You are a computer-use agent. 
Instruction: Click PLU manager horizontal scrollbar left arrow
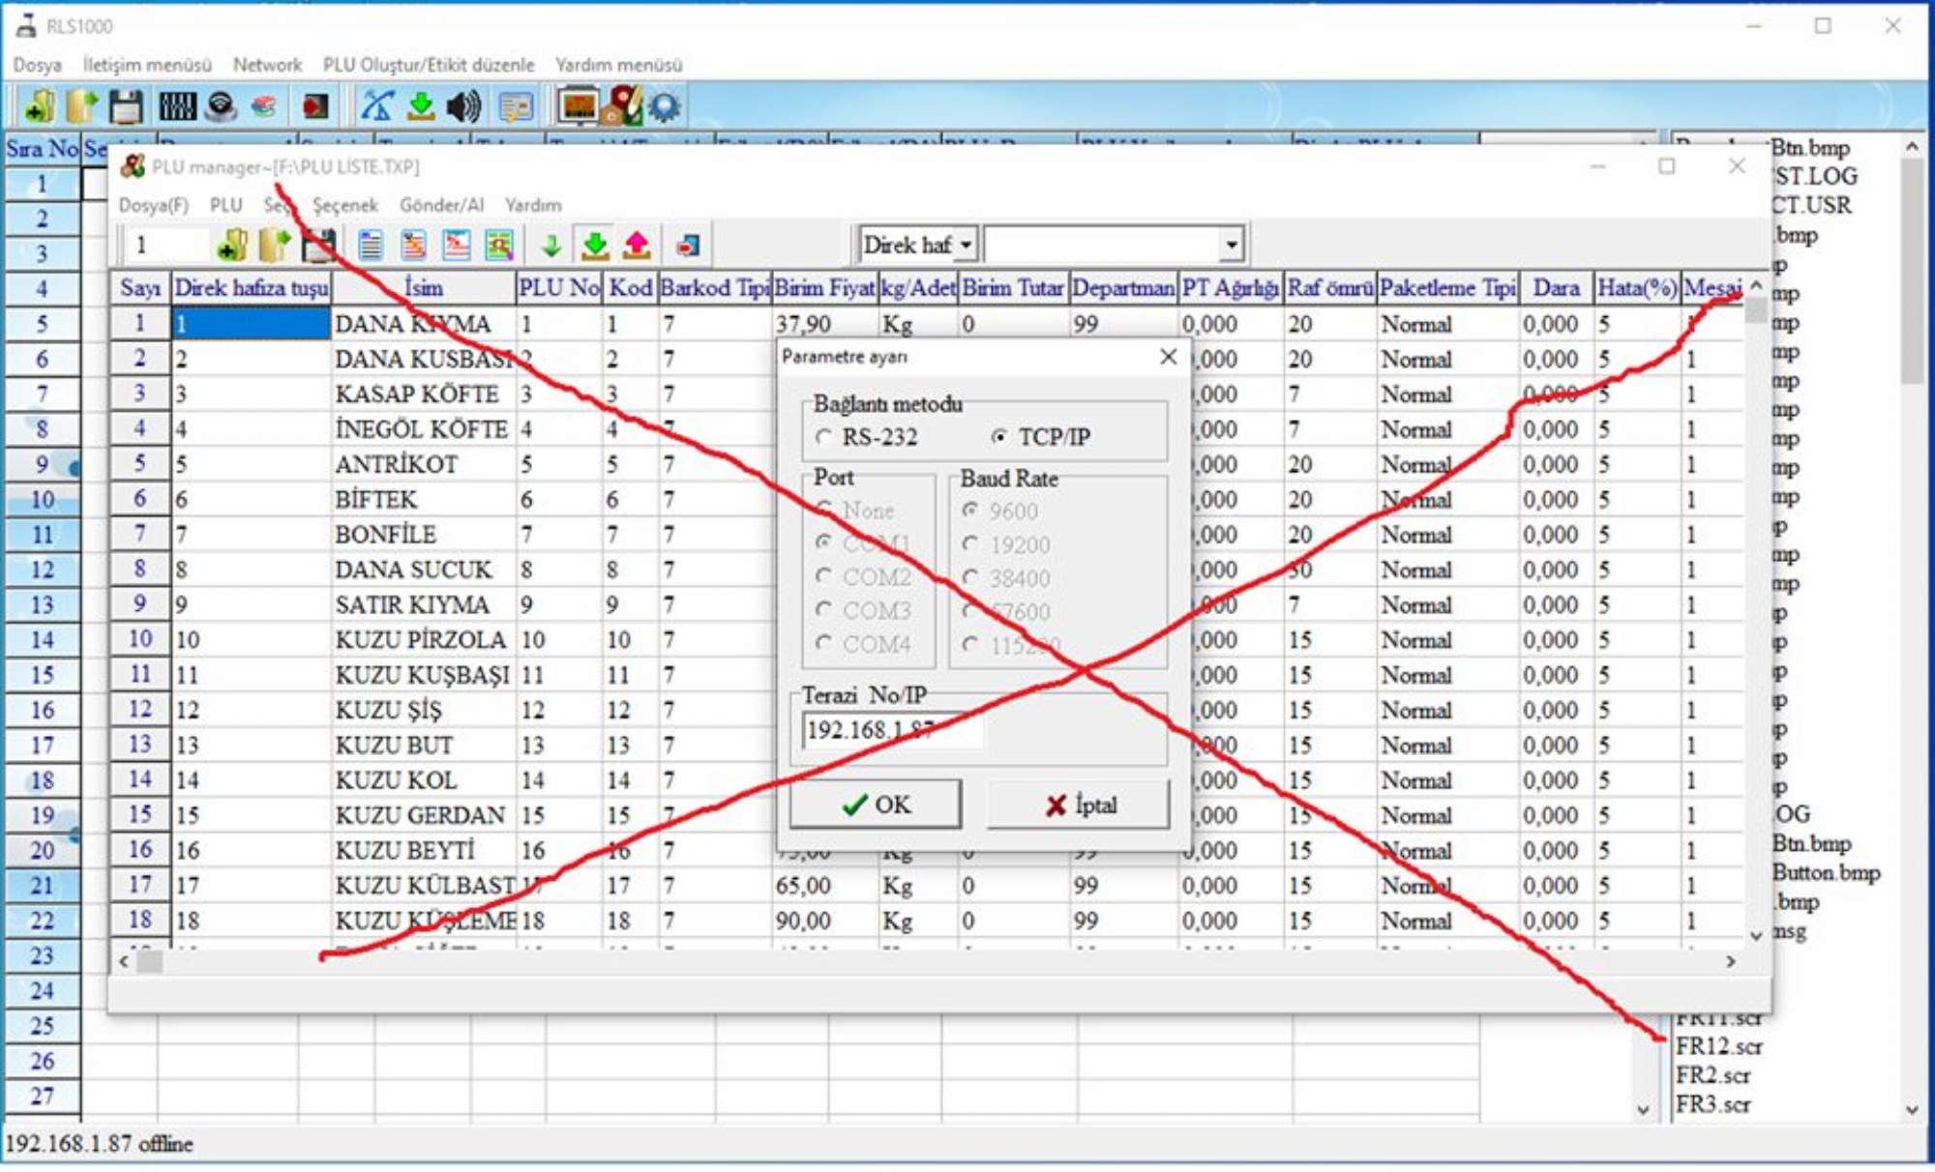(124, 961)
